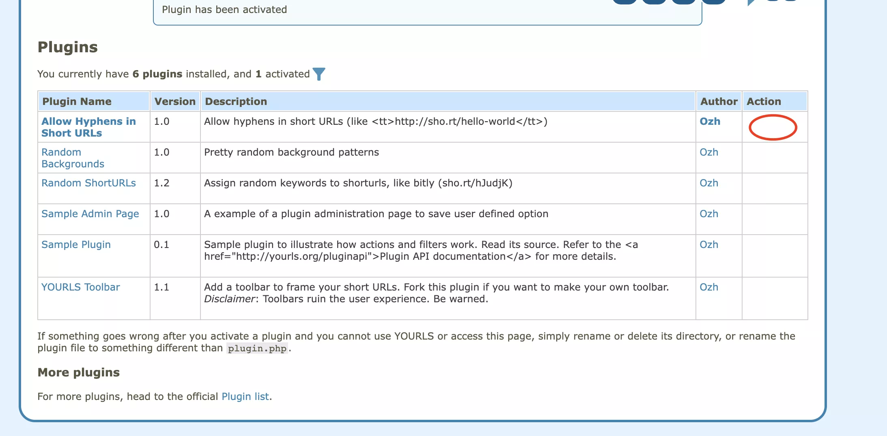The width and height of the screenshot is (887, 436).
Task: Open the Random Backgrounds plugin link
Action: tap(73, 158)
